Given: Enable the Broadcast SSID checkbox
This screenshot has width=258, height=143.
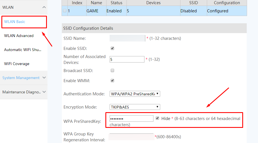Looking at the screenshot, I should point(112,70).
